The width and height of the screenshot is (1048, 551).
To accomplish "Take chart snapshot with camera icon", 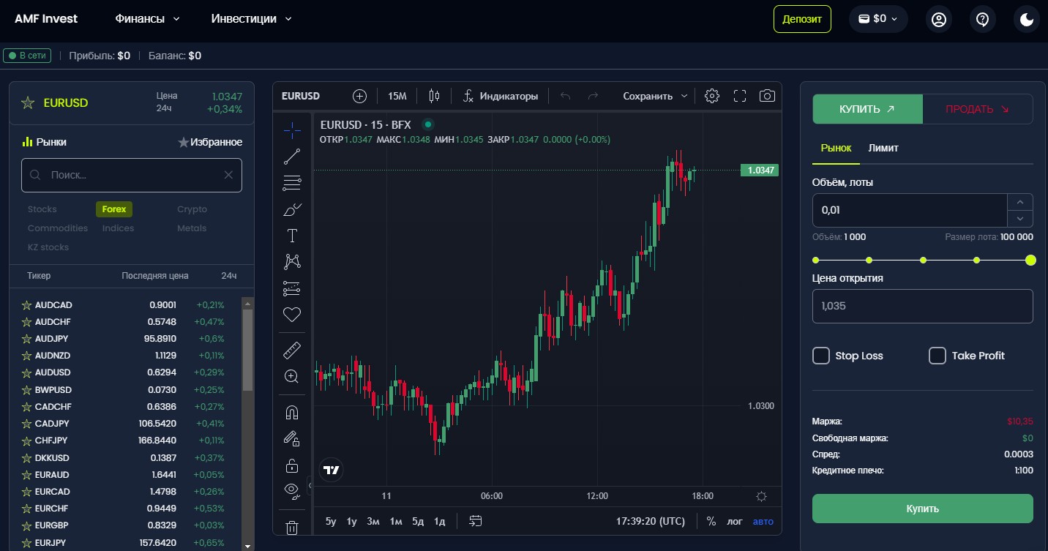I will click(x=767, y=96).
